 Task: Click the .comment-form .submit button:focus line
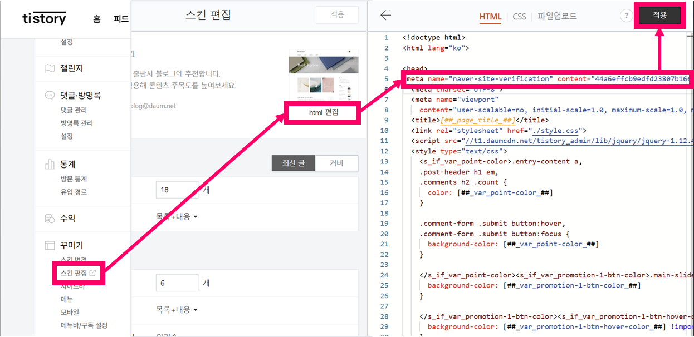pyautogui.click(x=495, y=234)
